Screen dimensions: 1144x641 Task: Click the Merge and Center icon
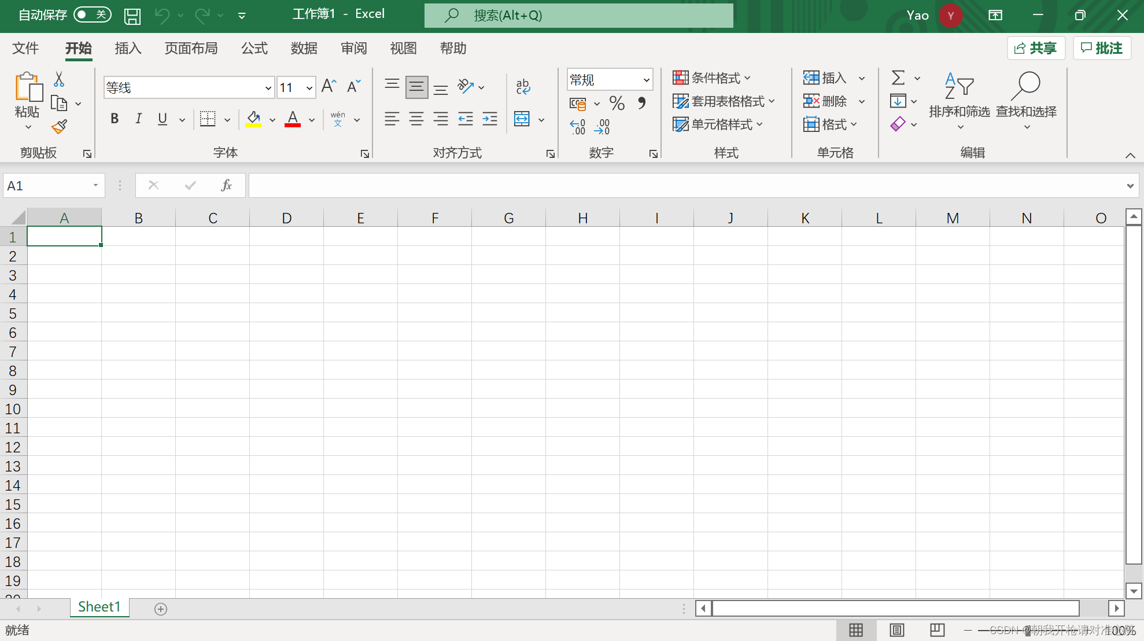522,119
